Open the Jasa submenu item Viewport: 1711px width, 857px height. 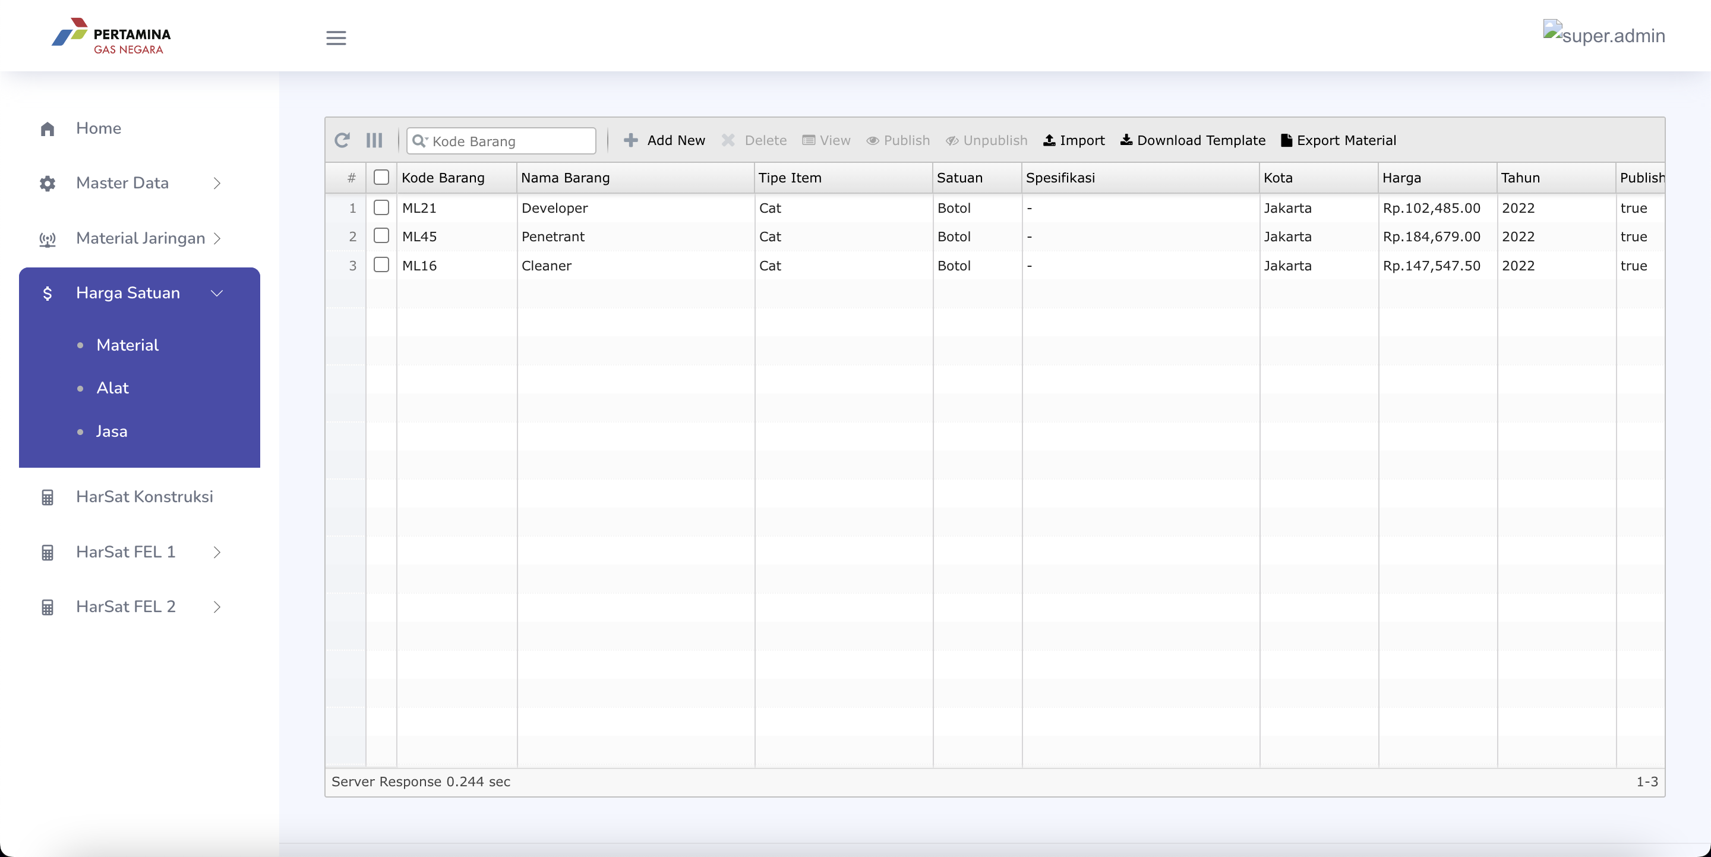112,431
